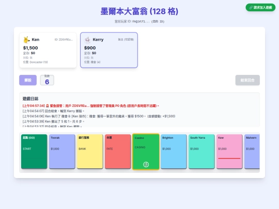Click the Melbourne Monopoly page title
This screenshot has height=209, width=279.
(139, 11)
